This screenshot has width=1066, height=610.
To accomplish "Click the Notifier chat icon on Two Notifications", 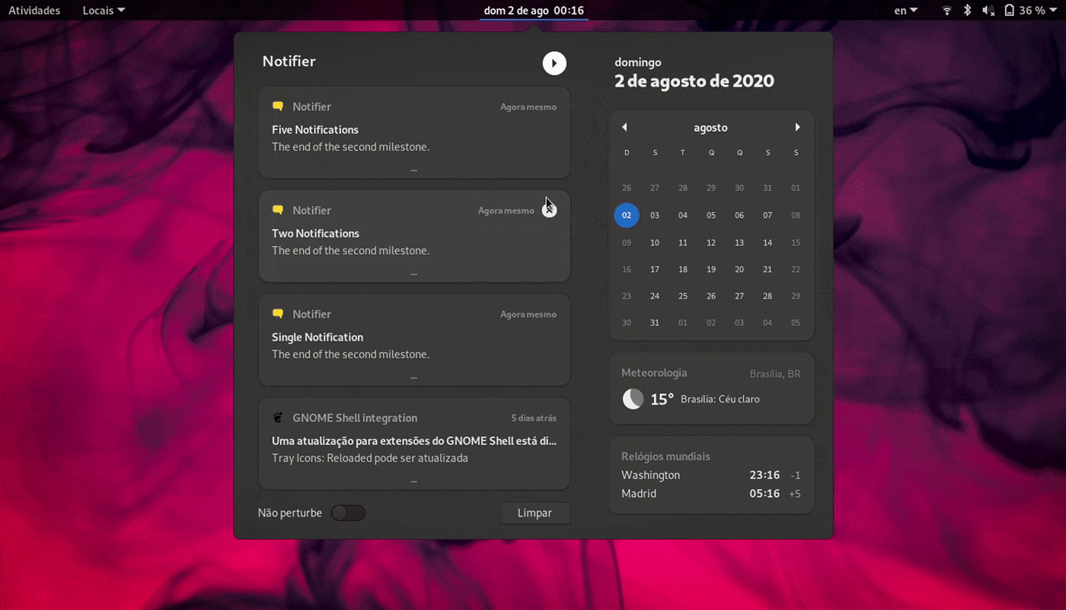I will [278, 210].
